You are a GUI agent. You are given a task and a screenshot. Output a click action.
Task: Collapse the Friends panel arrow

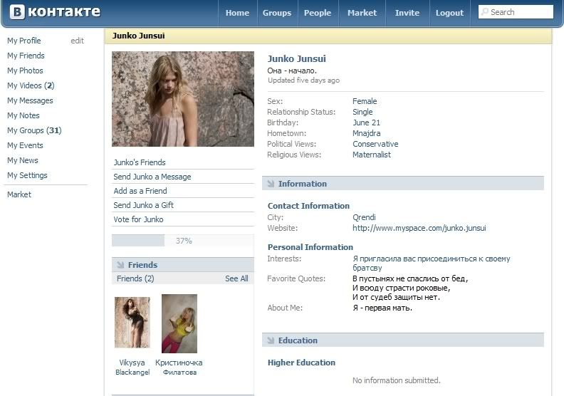120,265
